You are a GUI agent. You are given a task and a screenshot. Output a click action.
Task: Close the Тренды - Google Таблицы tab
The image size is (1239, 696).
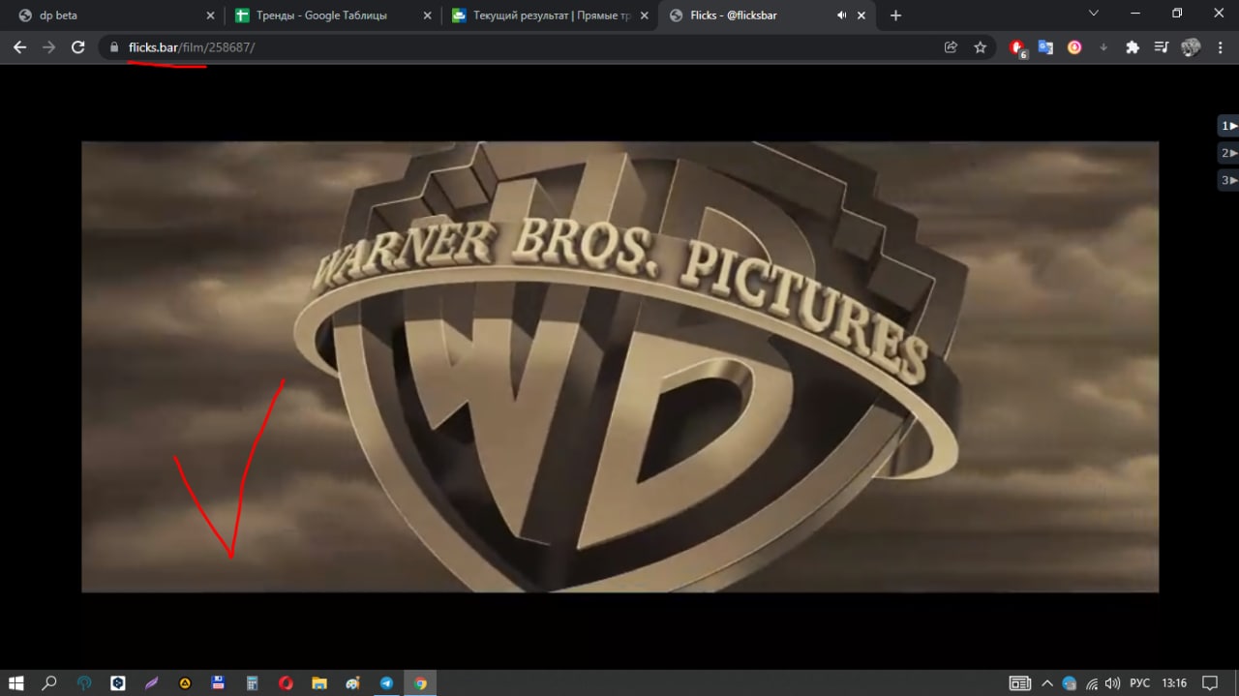point(427,15)
